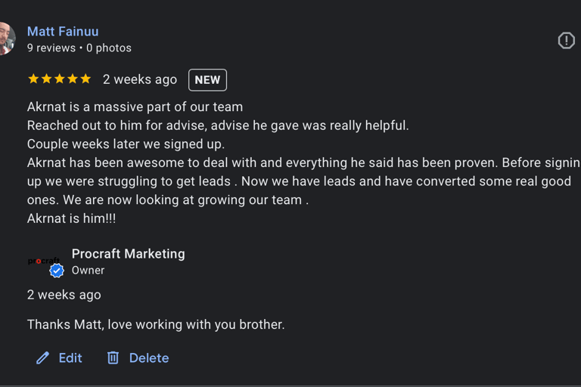Click the '9 reviews' count text
The width and height of the screenshot is (581, 387).
(51, 48)
